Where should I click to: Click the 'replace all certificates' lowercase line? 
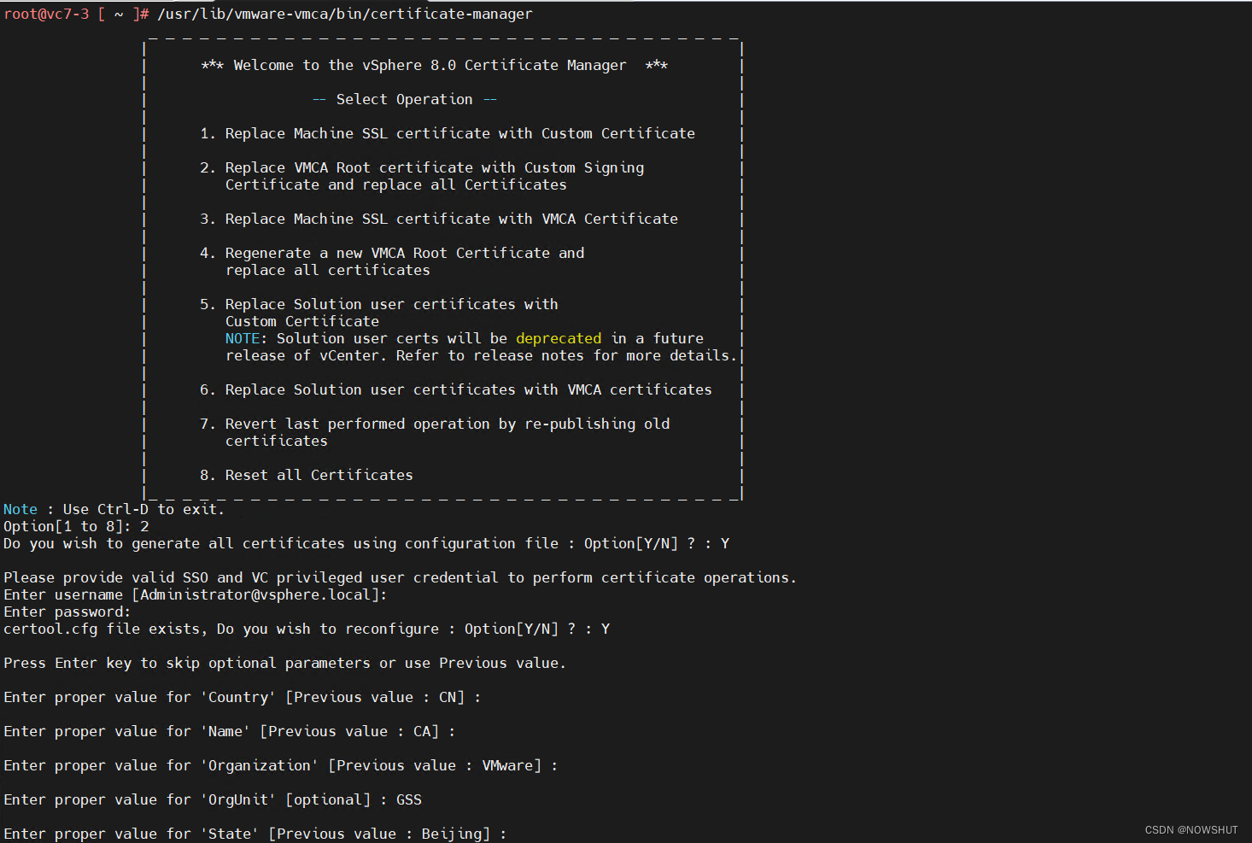click(x=328, y=270)
